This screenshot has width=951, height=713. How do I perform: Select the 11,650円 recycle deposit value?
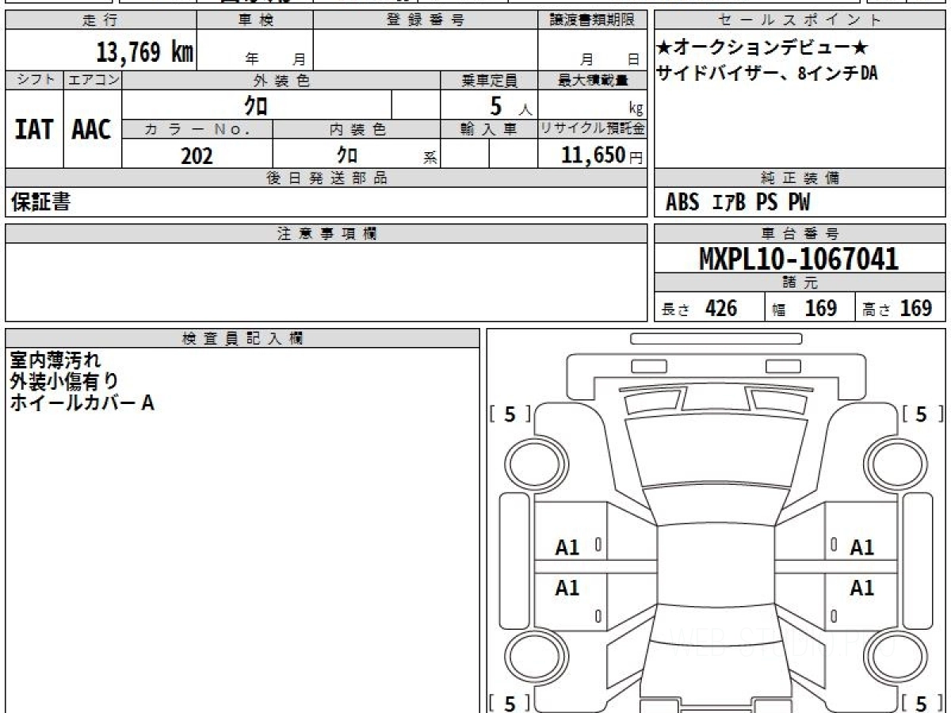point(602,155)
